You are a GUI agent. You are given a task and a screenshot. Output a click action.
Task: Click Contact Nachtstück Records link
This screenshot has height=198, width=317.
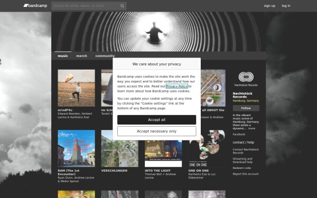[x=246, y=151]
